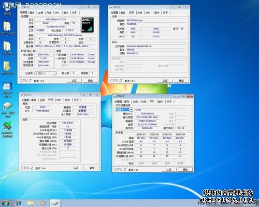Select the JEDEC #1 column header in timing table
This screenshot has width=259, height=207.
pos(141,135)
